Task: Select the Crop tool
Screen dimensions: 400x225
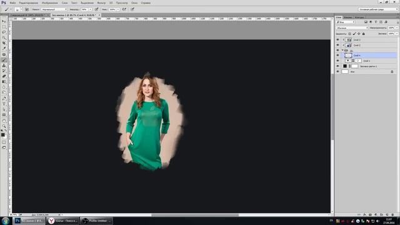Action: click(4, 43)
